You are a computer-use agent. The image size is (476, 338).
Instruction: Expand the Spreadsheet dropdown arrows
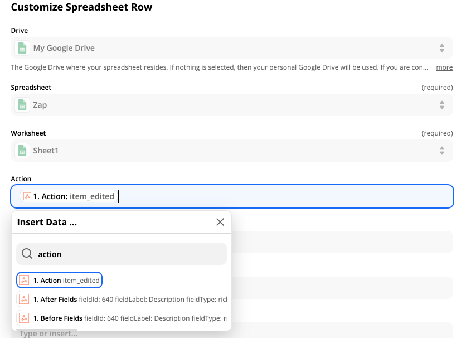click(441, 105)
